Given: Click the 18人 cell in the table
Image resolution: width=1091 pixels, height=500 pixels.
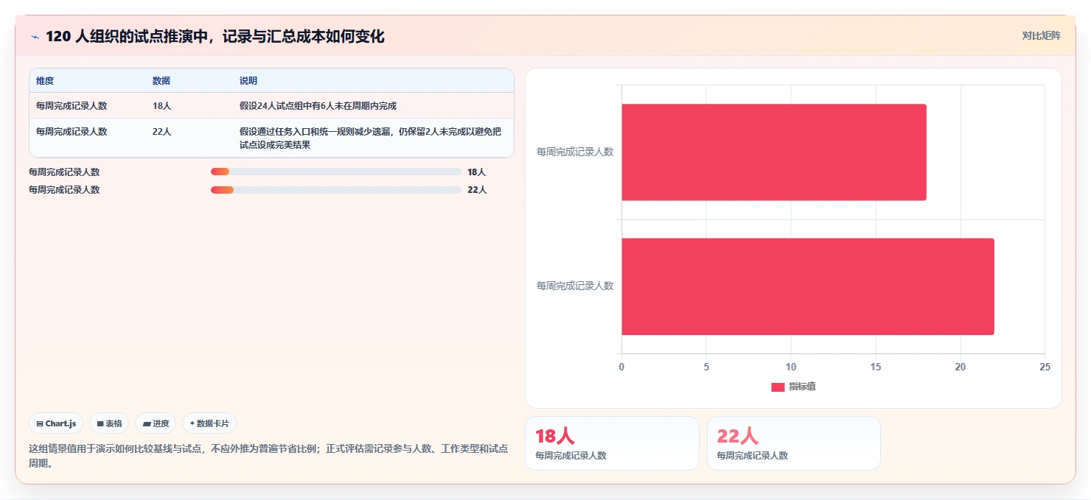Looking at the screenshot, I should (161, 106).
